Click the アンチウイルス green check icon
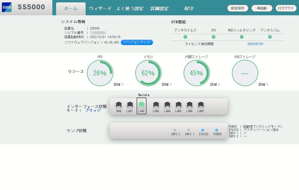This screenshot has height=190, width=299. click(x=185, y=37)
